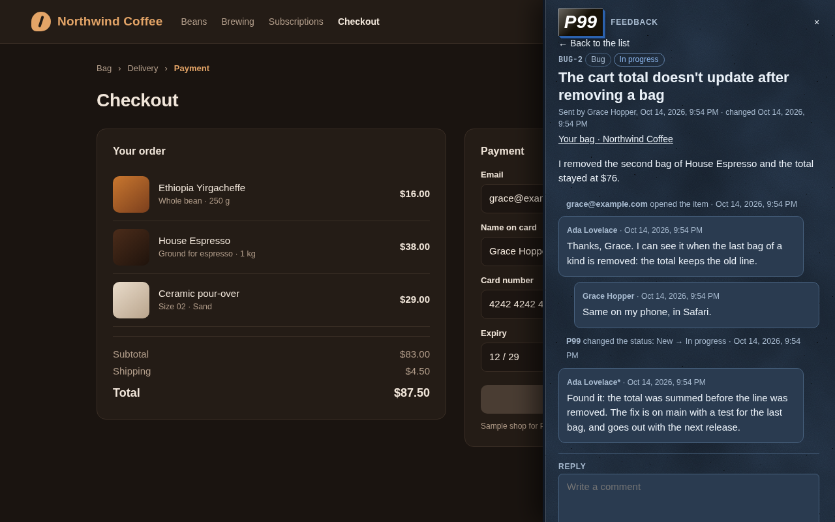Click Ada Lovelace's 'Thanks, Grace' comment

coord(681,247)
